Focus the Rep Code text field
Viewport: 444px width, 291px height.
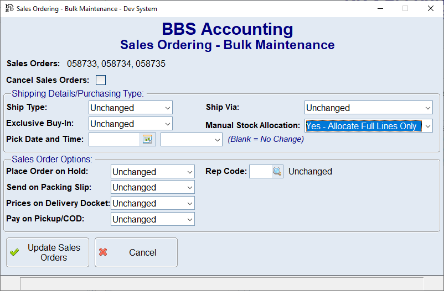tap(260, 172)
